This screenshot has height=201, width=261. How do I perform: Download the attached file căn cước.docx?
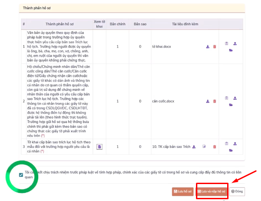pyautogui.click(x=208, y=101)
